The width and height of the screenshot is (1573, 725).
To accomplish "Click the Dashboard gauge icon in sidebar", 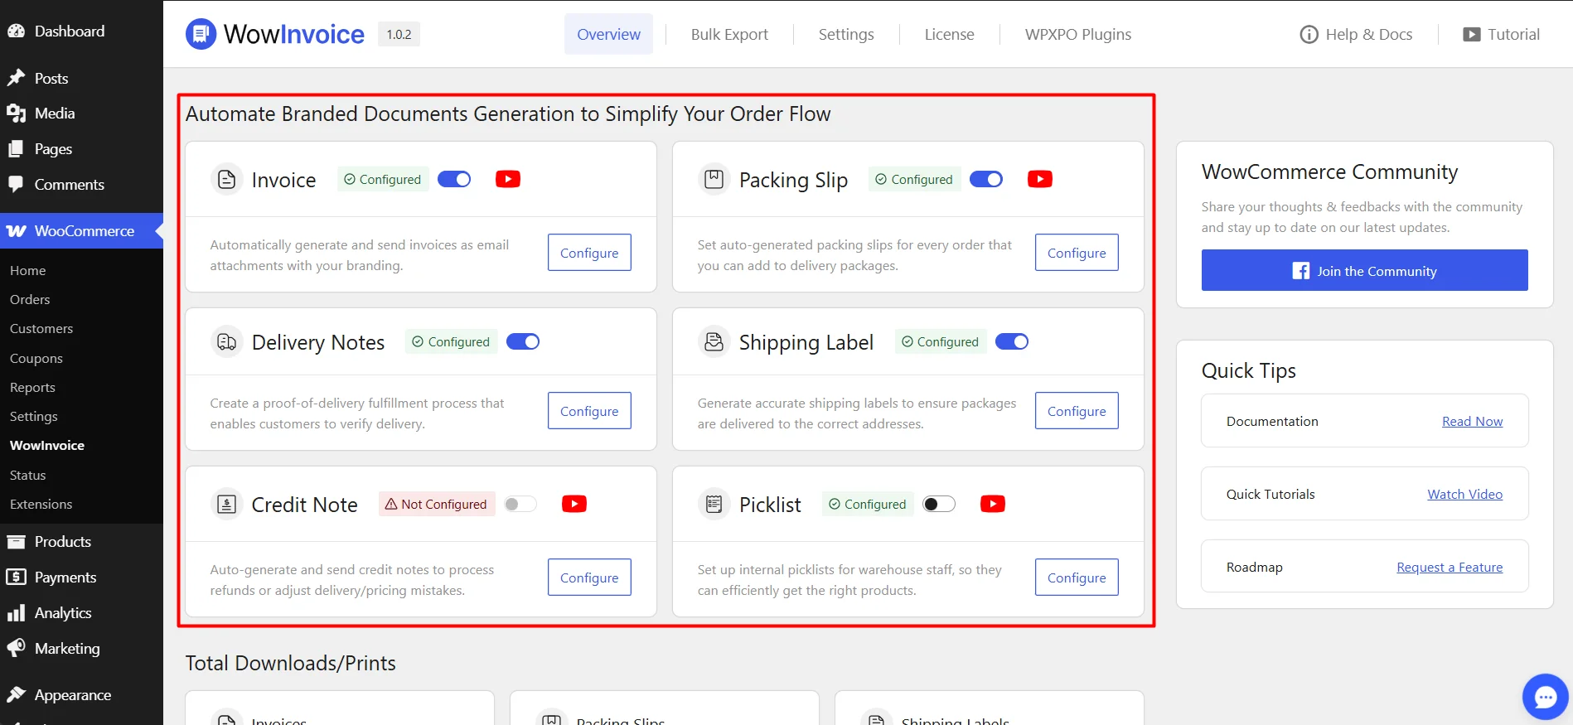I will 16,31.
